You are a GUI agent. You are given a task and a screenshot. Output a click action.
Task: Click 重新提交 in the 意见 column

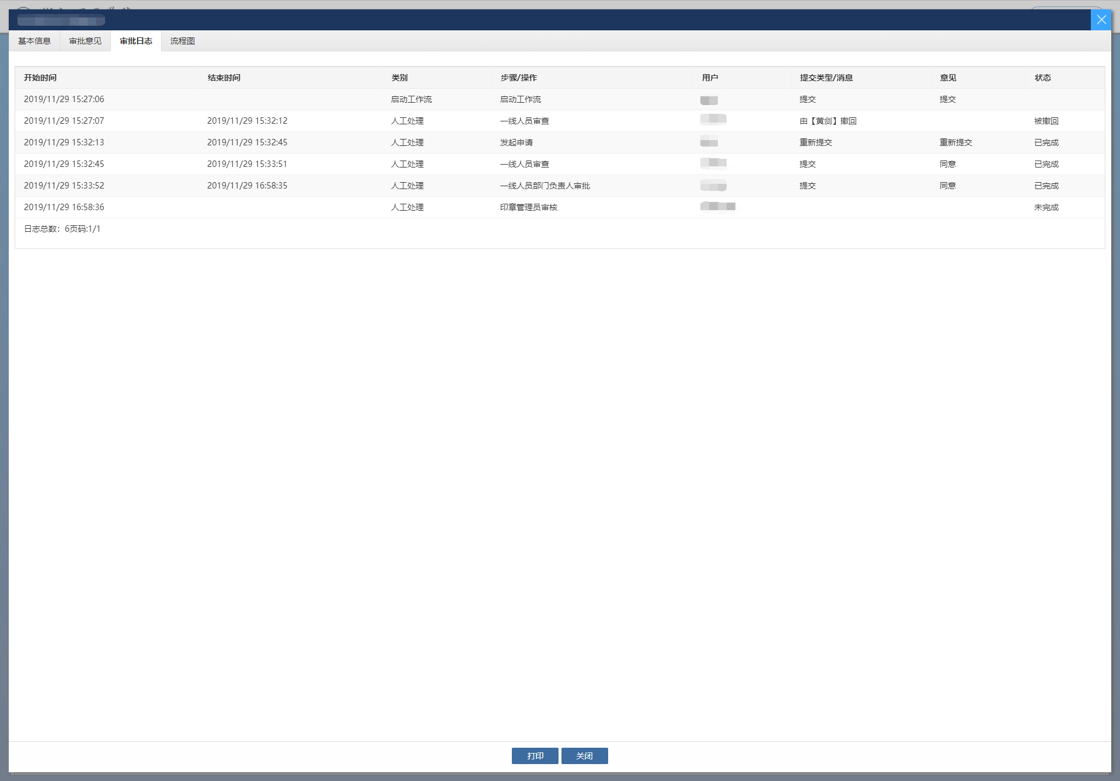point(956,142)
